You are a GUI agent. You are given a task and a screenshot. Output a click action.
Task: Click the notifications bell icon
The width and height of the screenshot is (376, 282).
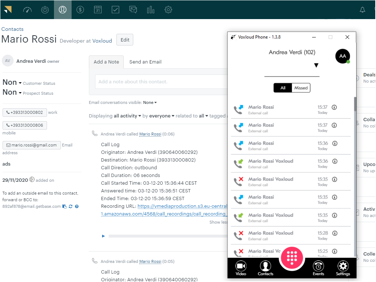(x=362, y=10)
